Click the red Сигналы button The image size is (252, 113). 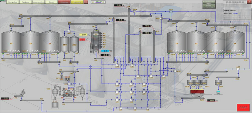tap(64, 2)
